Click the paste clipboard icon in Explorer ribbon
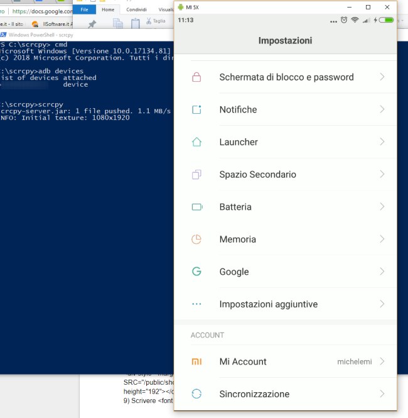This screenshot has width=408, height=418. point(135,23)
